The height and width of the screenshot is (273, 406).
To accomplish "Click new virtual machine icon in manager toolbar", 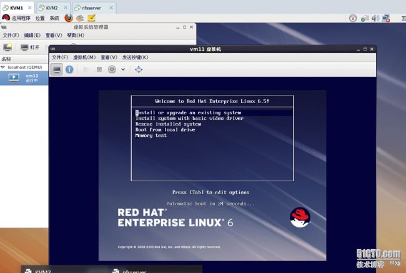I will 7,47.
